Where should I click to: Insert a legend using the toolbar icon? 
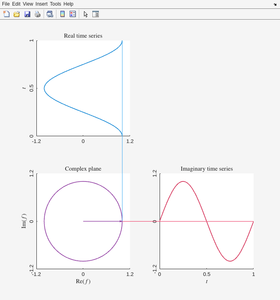72,14
